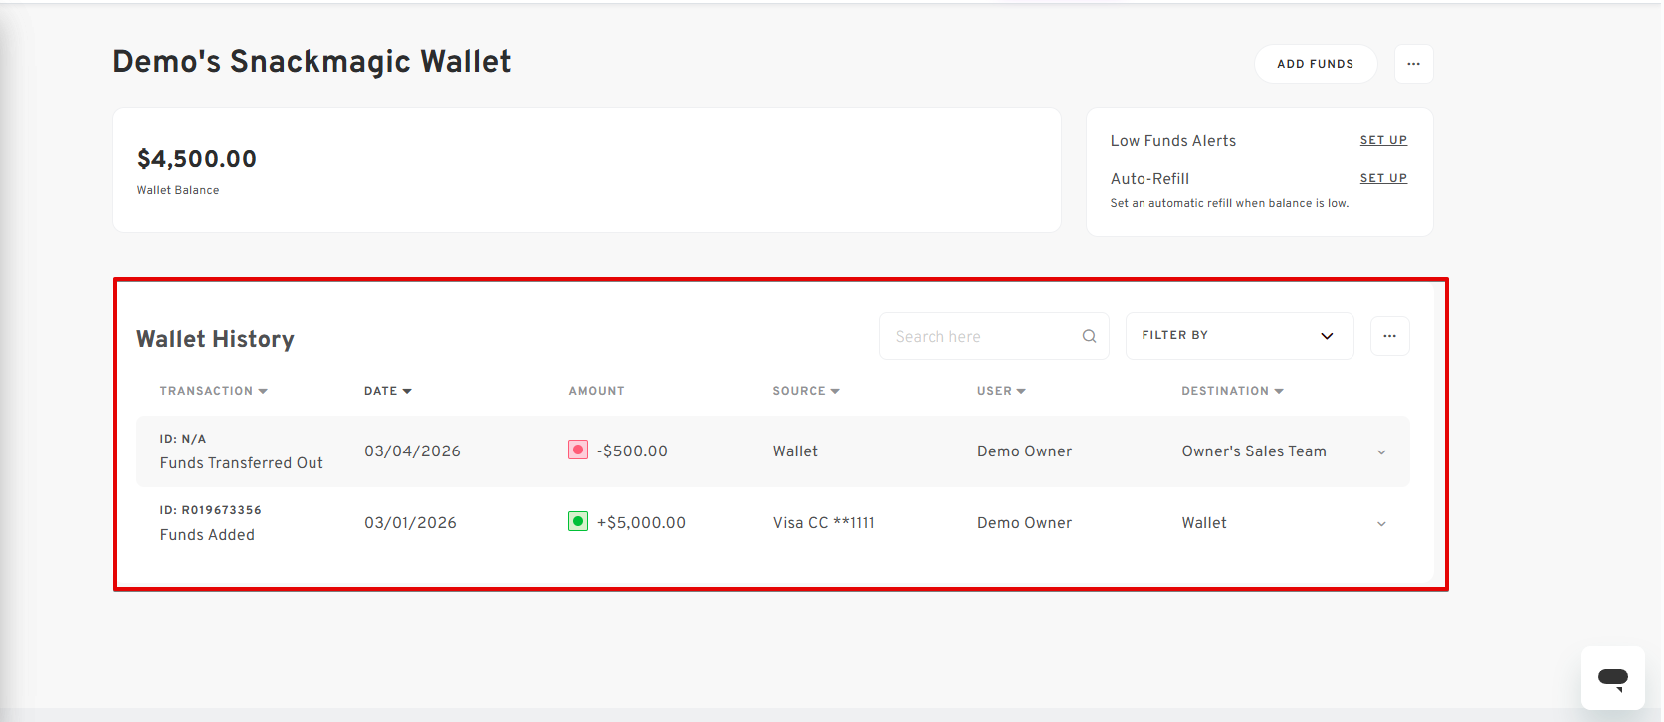Set up Low Funds Alerts
This screenshot has width=1664, height=722.
1382,140
